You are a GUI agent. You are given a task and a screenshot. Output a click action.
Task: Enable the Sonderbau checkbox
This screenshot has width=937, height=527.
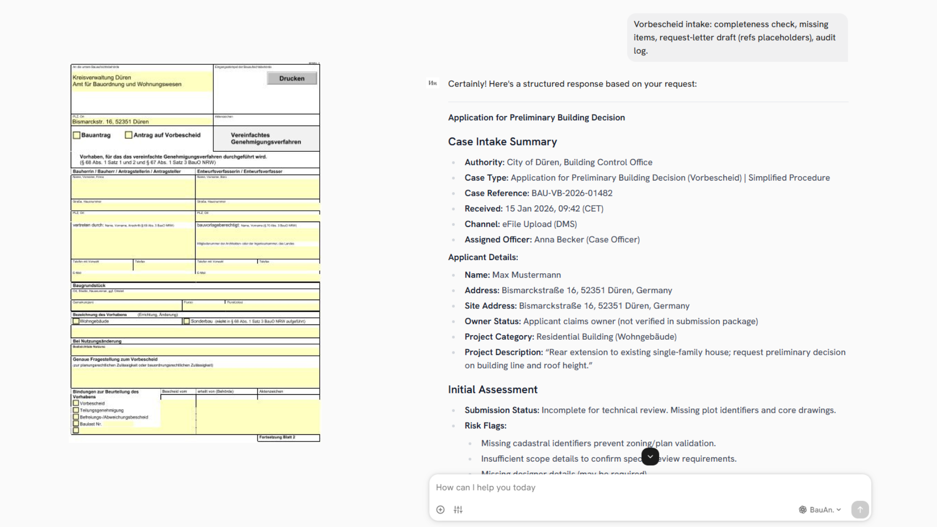pos(186,321)
